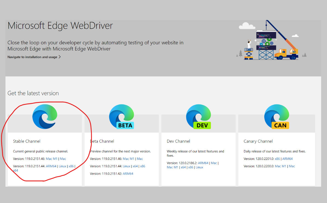327x203 pixels.
Task: Download Dev channel Mac M1 driver
Action: point(173,167)
